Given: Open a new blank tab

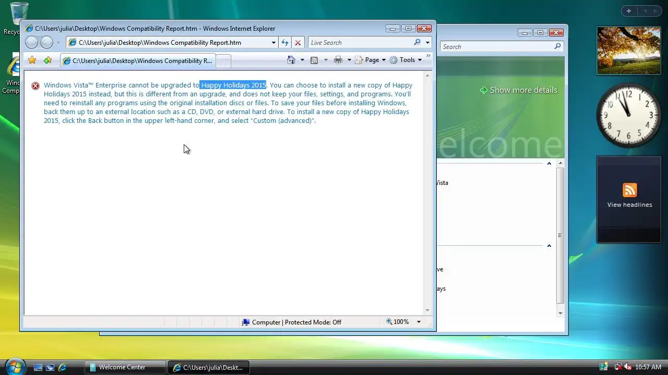Looking at the screenshot, I should click(223, 61).
